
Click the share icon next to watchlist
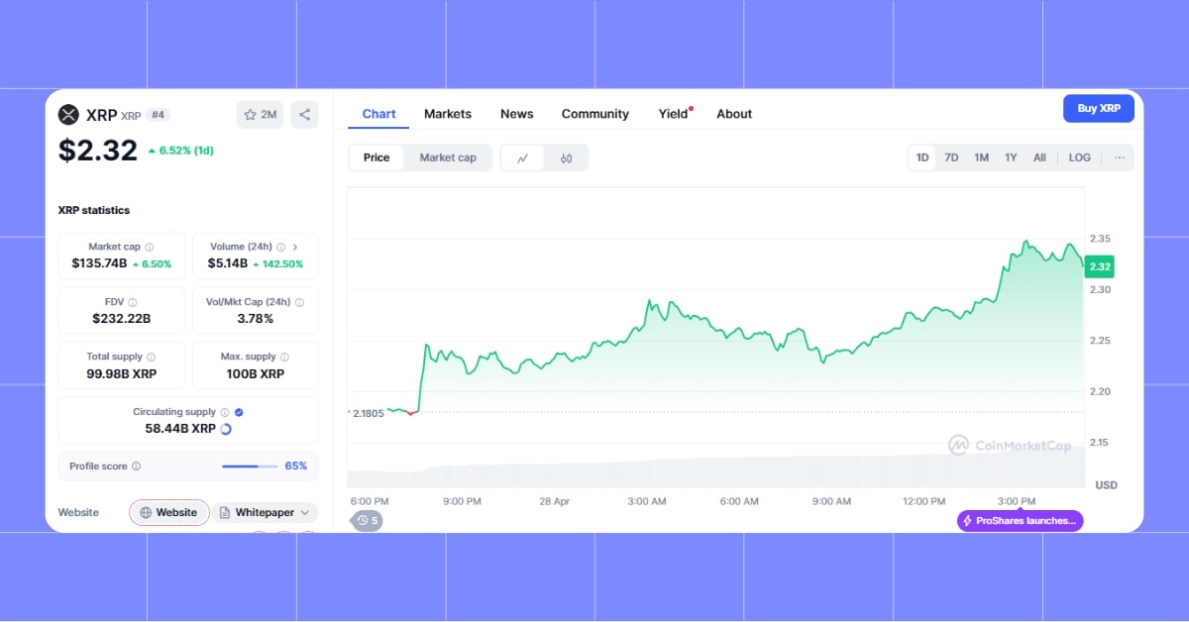304,115
